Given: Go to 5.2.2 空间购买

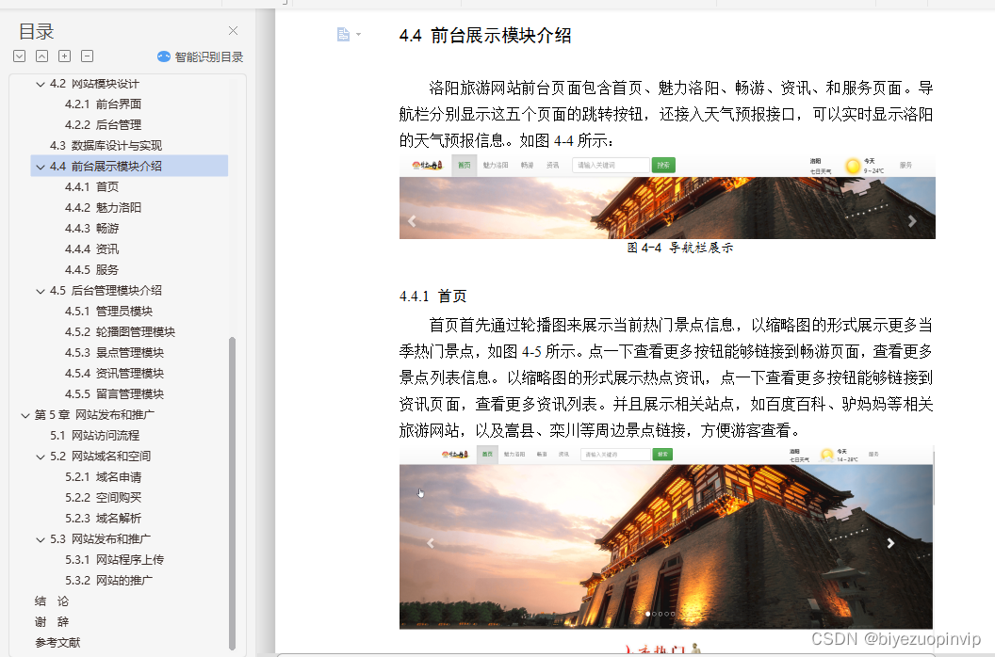Looking at the screenshot, I should 103,498.
